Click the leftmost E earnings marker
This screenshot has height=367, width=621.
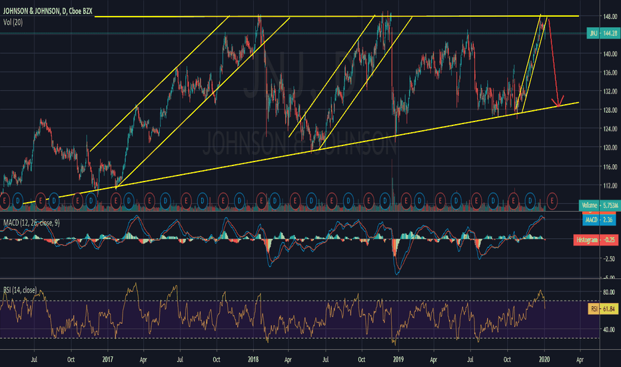(x=4, y=201)
